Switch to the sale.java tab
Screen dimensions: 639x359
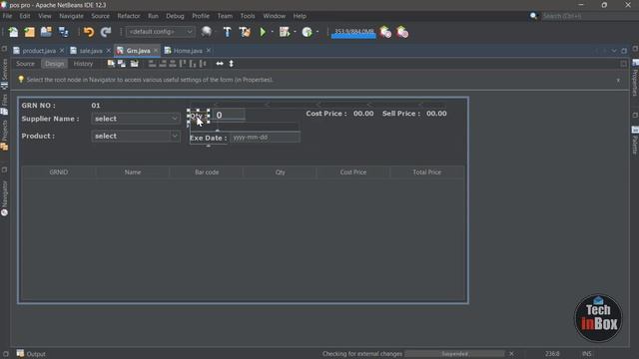pos(91,51)
